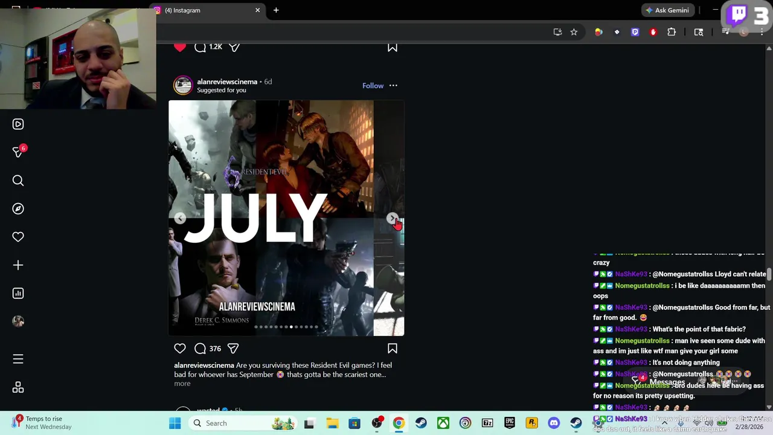773x435 pixels.
Task: Click the purple P extension icon
Action: tap(635, 32)
